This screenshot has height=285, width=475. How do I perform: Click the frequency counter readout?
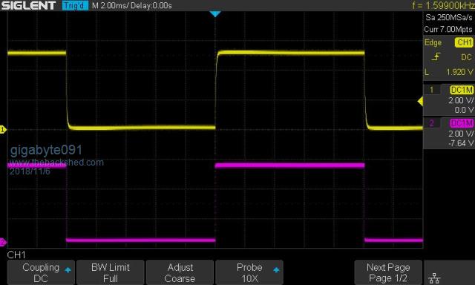click(x=443, y=5)
